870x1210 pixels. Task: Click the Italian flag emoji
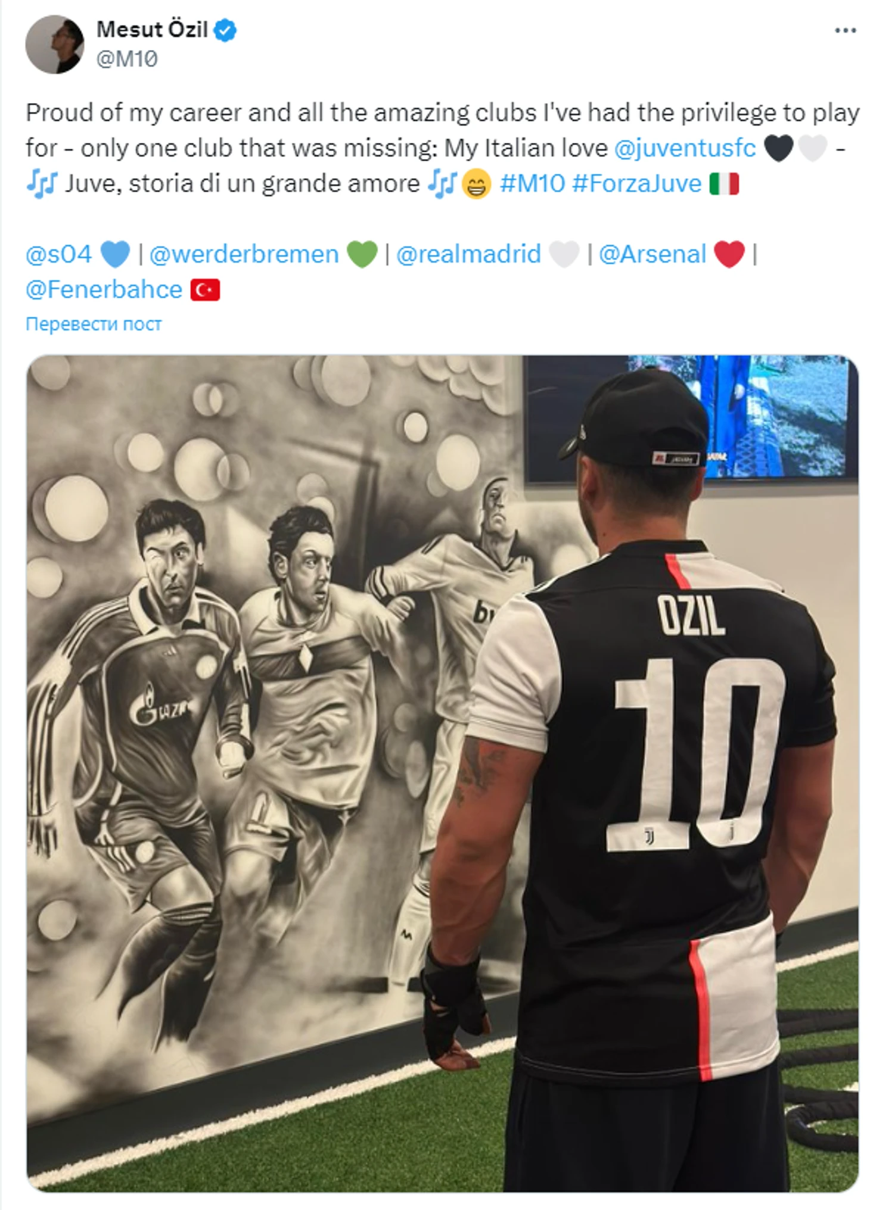pyautogui.click(x=724, y=184)
